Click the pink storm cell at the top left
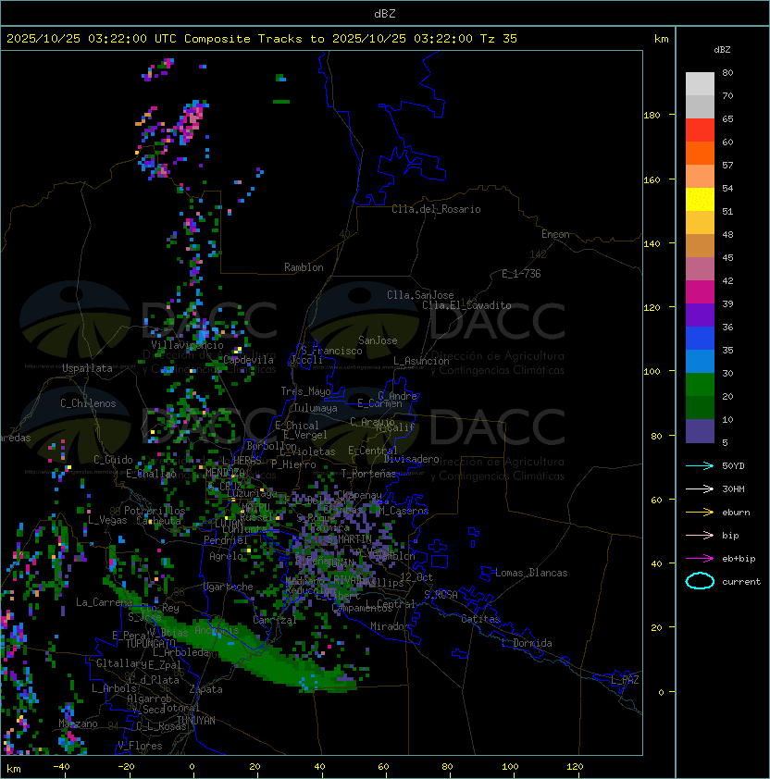The image size is (770, 779). (x=191, y=122)
